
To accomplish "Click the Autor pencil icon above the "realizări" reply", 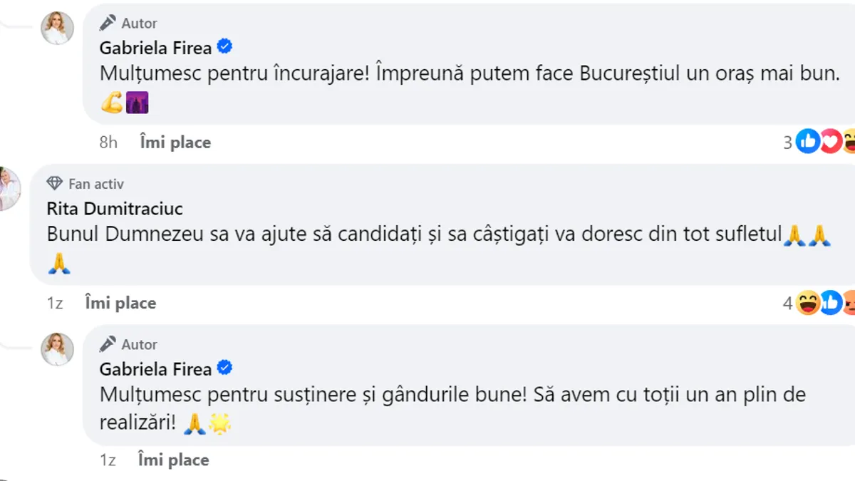I will (108, 344).
